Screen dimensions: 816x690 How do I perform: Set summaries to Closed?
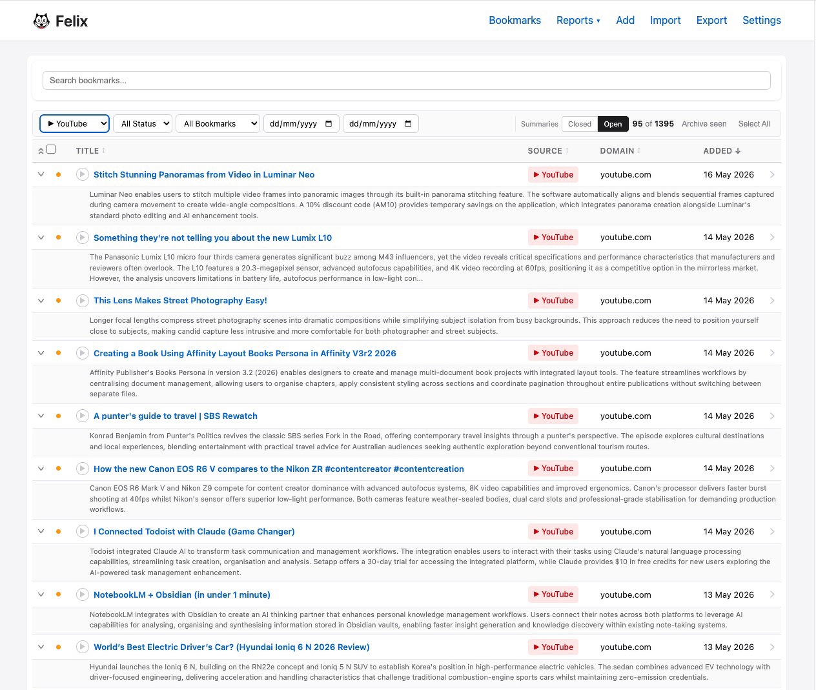pos(579,124)
